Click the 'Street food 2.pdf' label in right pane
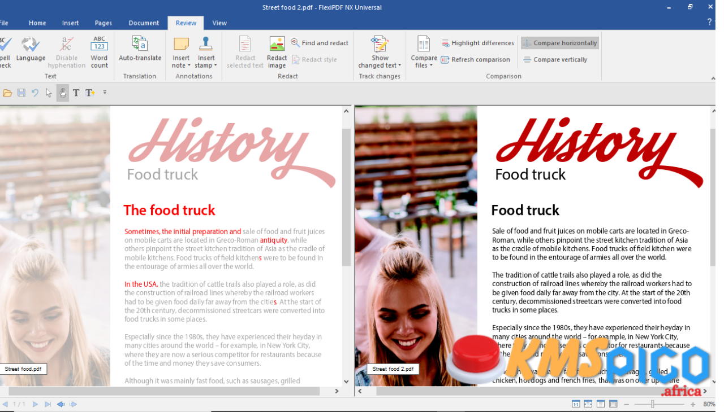 393,369
